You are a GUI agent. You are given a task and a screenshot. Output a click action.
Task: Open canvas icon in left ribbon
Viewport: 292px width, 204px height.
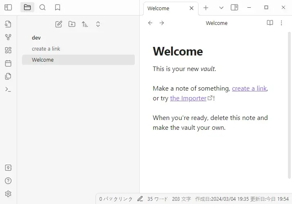point(8,50)
